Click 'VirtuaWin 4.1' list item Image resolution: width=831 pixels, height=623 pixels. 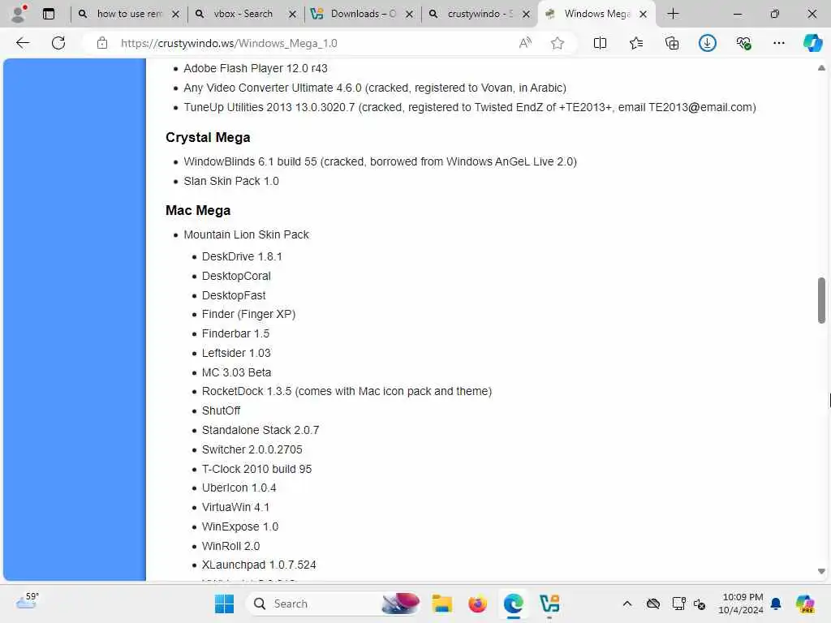pos(235,508)
